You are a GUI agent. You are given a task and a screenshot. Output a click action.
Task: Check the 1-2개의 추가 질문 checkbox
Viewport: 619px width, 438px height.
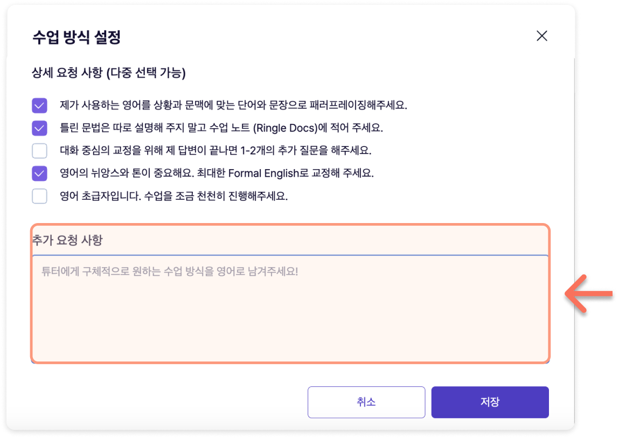[x=39, y=150]
